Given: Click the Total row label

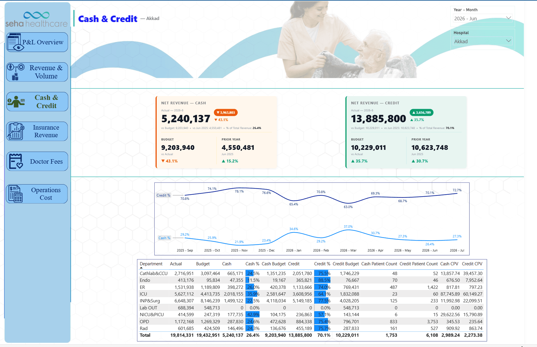Looking at the screenshot, I should point(145,335).
